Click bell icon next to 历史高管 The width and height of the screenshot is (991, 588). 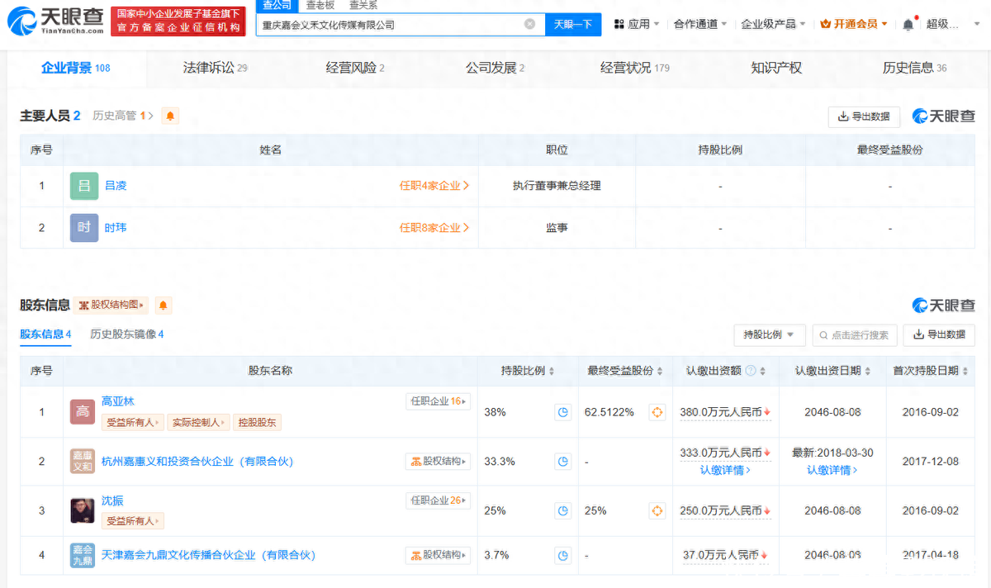pos(170,116)
